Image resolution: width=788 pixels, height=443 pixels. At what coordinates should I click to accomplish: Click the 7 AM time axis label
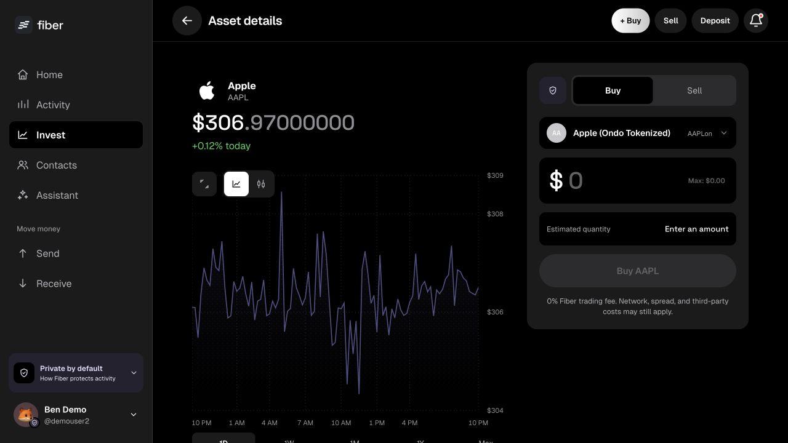coord(305,423)
